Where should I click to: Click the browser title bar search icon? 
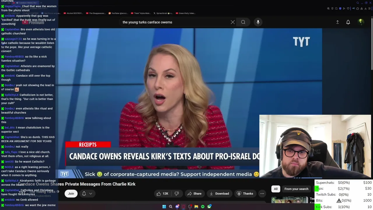point(358,3)
